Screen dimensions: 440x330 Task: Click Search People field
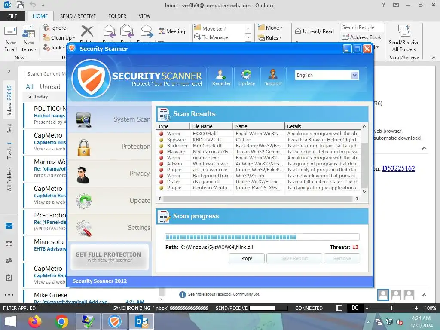[x=362, y=27]
